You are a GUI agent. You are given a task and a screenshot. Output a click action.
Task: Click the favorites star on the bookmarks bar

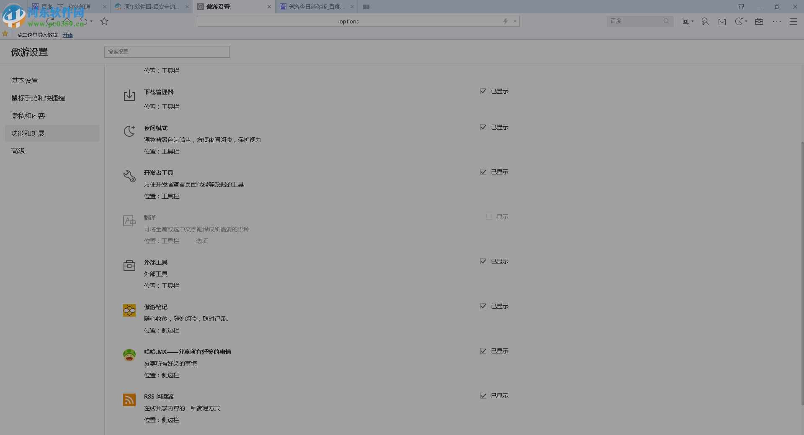tap(5, 34)
